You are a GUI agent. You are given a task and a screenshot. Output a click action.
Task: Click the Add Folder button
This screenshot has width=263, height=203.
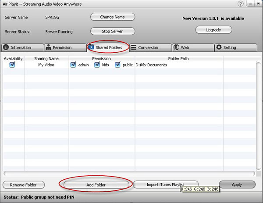pyautogui.click(x=96, y=185)
